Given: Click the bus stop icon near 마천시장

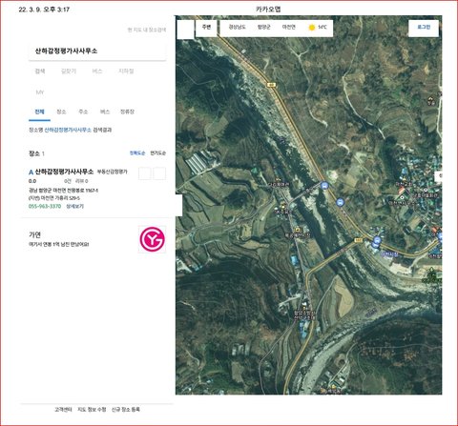Looking at the screenshot, I should (x=377, y=240).
